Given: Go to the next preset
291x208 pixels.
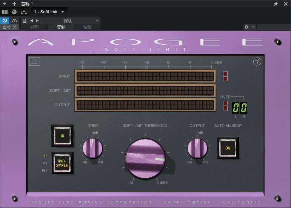Looking at the screenshot, I should [x=37, y=21].
